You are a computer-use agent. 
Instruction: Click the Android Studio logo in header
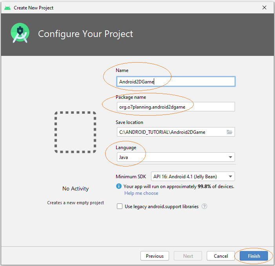coord(20,33)
